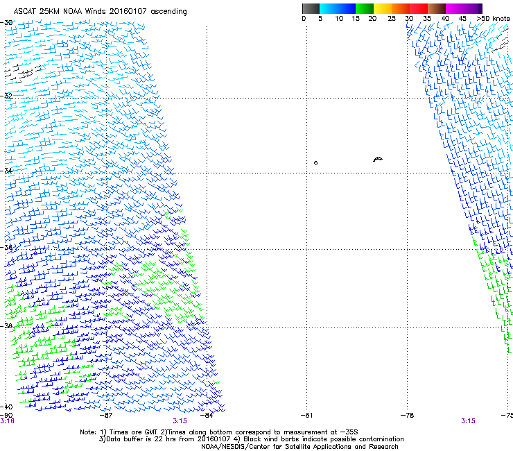
Task: Click the '-30' latitude label
Action: 6,23
